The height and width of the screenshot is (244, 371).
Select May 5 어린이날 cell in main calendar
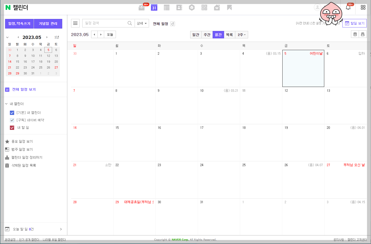click(x=303, y=68)
